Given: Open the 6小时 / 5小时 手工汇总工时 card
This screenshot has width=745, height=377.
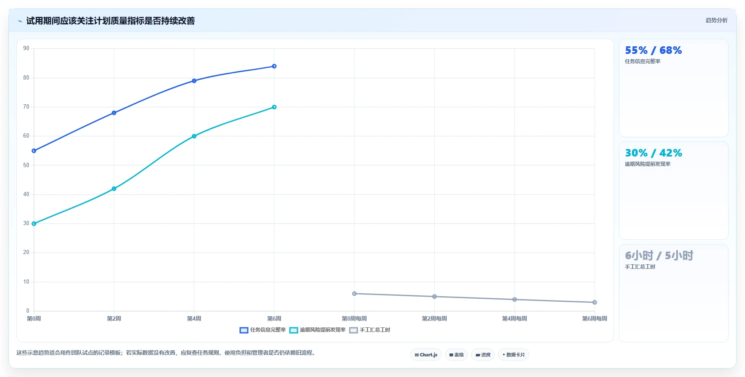Looking at the screenshot, I should 674,293.
